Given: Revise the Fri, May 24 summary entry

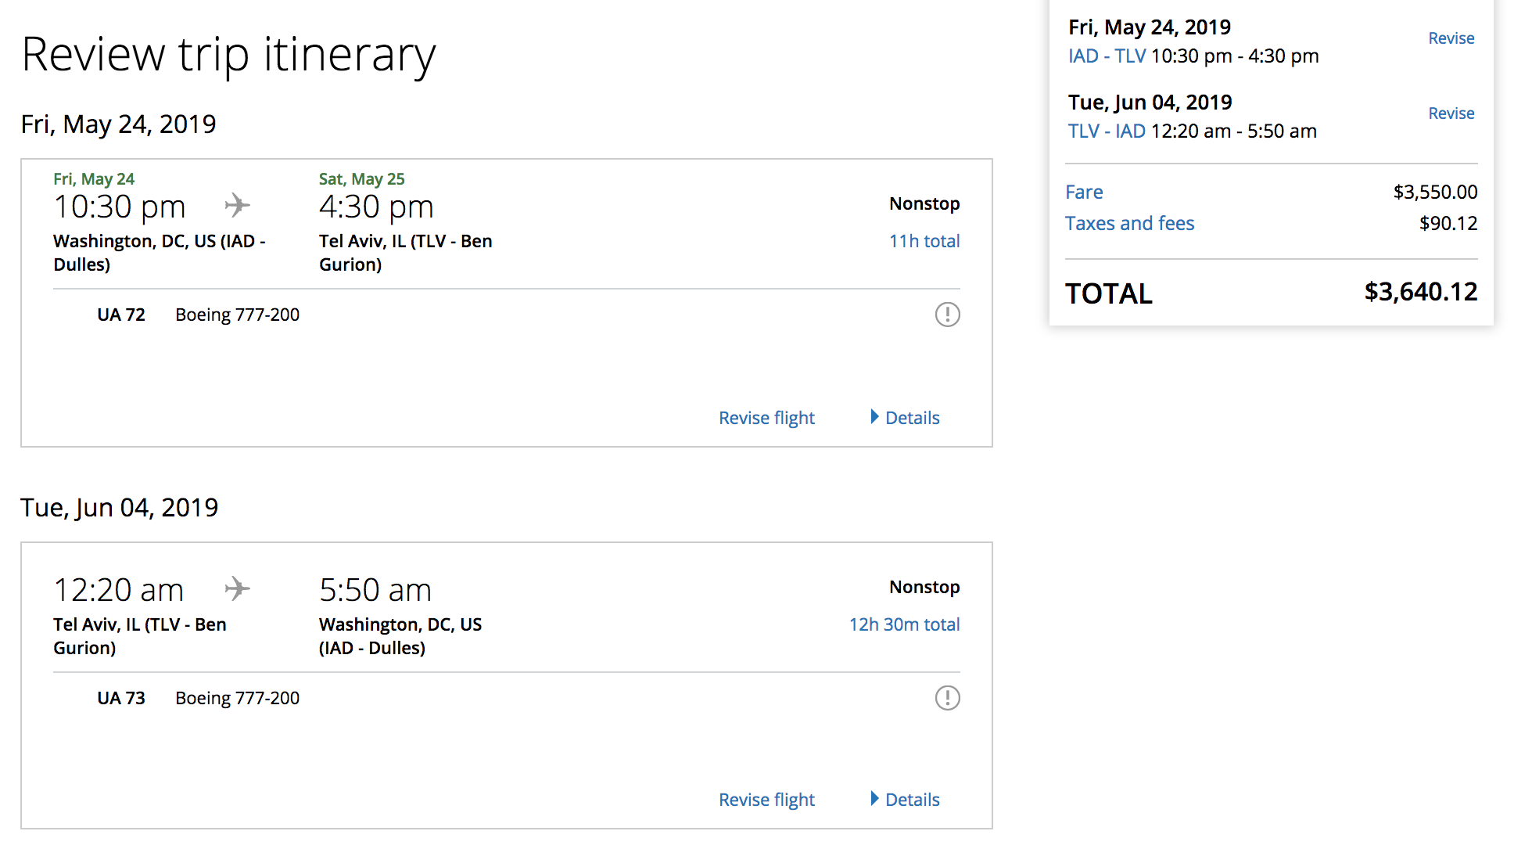Looking at the screenshot, I should click(x=1451, y=38).
